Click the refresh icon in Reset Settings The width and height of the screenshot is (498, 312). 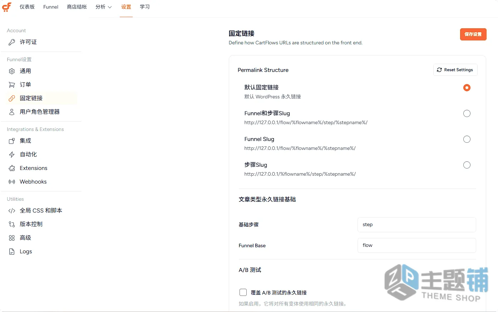click(x=439, y=70)
